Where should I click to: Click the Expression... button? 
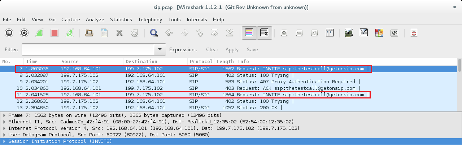(184, 49)
